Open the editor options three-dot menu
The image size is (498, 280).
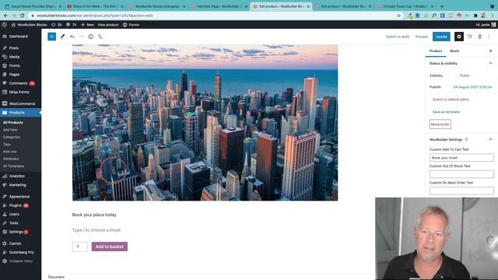coord(489,37)
